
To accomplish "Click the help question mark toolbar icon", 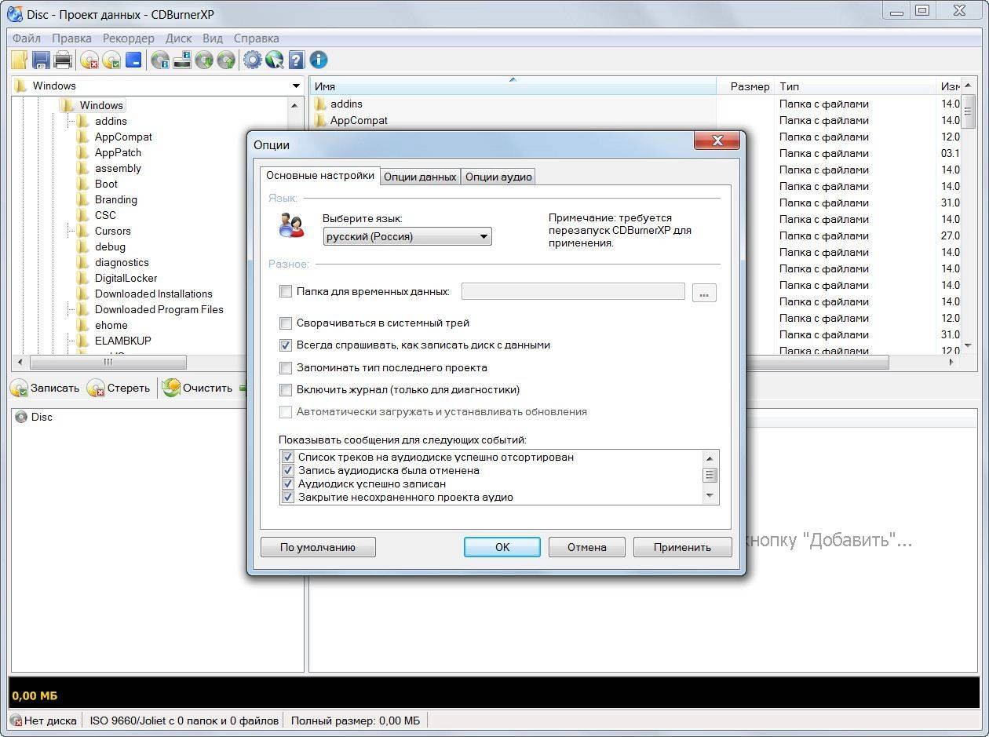I will 296,60.
